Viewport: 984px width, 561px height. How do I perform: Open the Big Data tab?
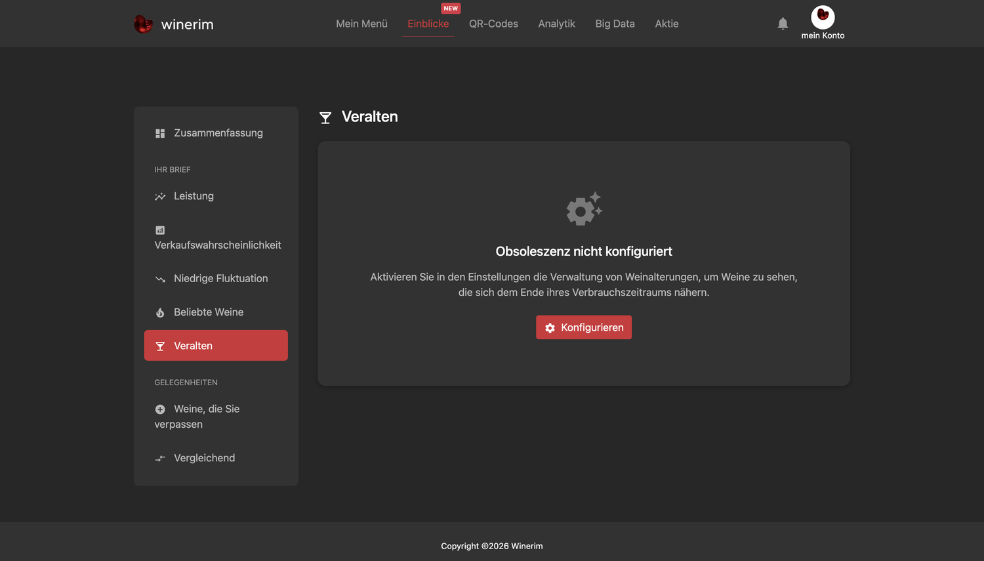(615, 24)
